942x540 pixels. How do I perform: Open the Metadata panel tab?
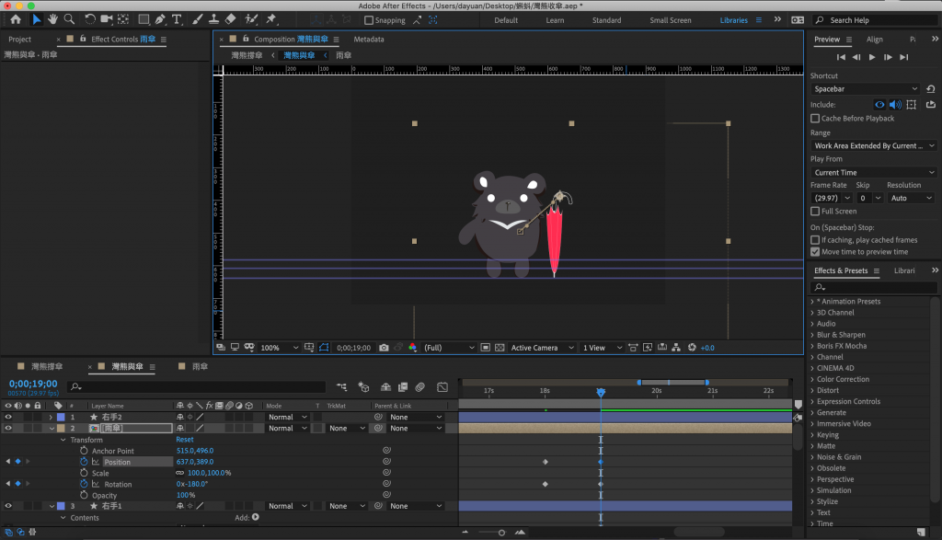point(368,39)
